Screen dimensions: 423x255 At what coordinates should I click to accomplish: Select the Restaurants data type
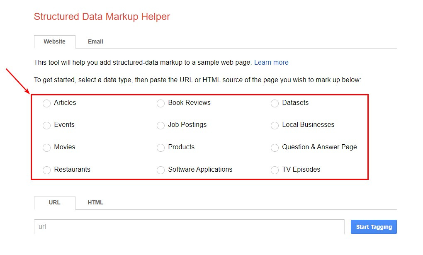point(46,170)
